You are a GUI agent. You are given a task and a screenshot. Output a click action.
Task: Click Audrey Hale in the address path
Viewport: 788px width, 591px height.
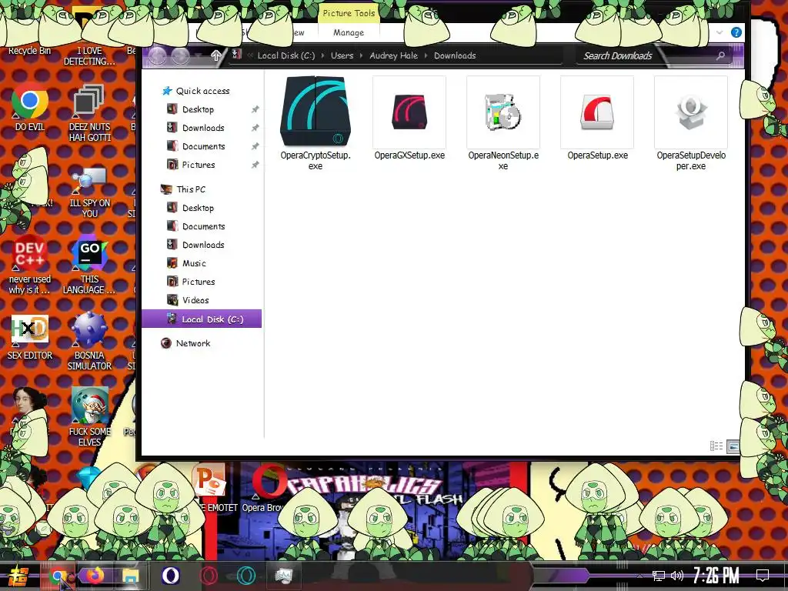click(x=393, y=55)
